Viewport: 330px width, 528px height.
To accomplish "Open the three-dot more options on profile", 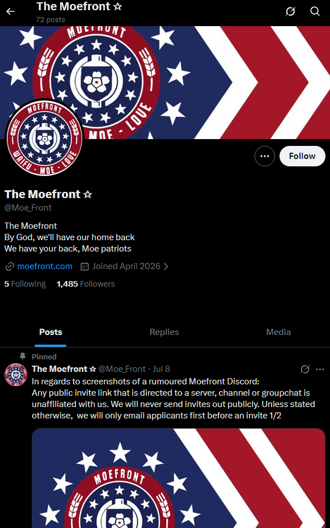I will click(265, 156).
